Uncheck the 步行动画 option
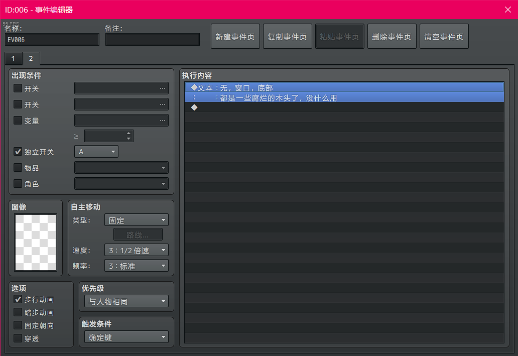This screenshot has width=518, height=356. [x=18, y=299]
